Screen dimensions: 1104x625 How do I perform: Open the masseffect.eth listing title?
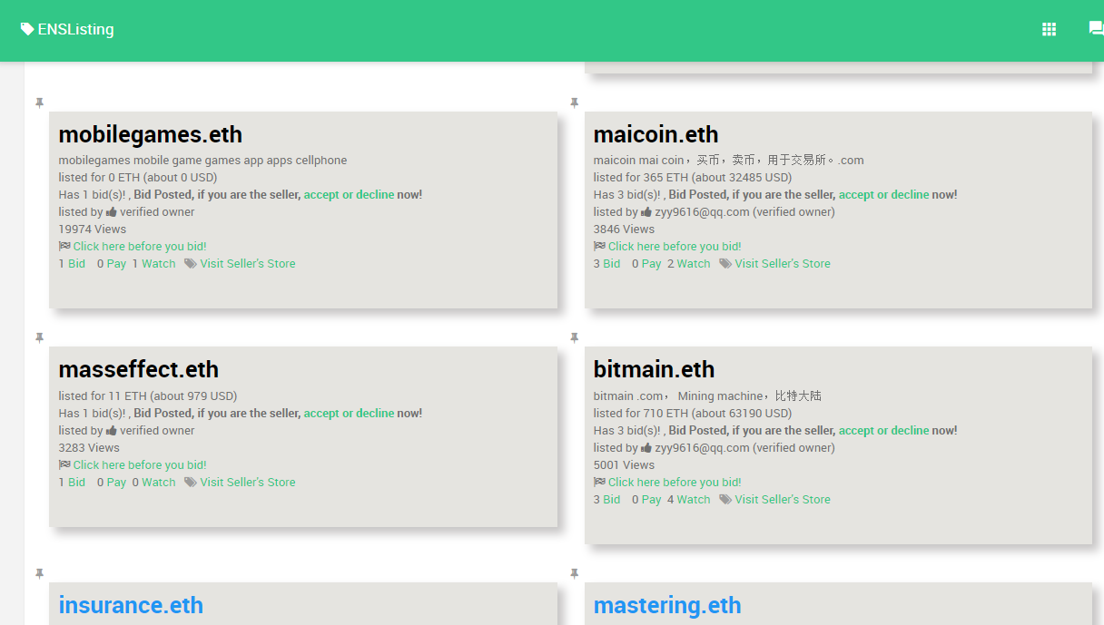139,369
